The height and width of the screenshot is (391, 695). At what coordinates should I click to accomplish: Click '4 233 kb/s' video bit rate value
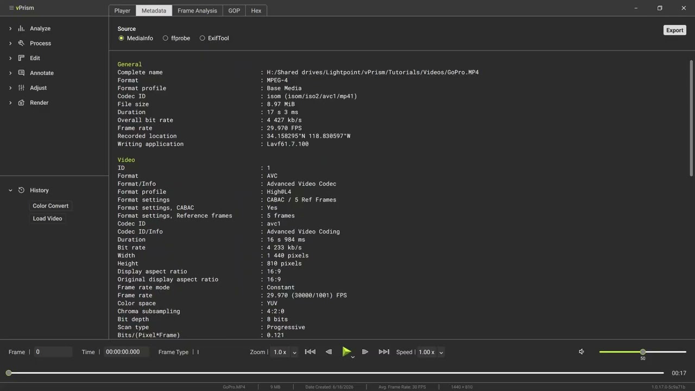284,248
